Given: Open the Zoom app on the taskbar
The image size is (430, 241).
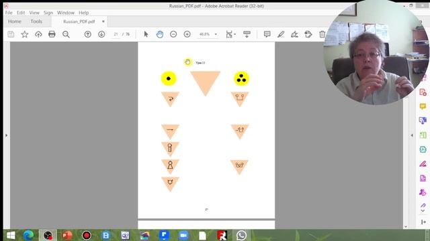Looking at the screenshot, I should 183,235.
